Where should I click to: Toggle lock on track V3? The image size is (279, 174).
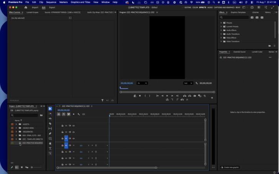pos(62,126)
